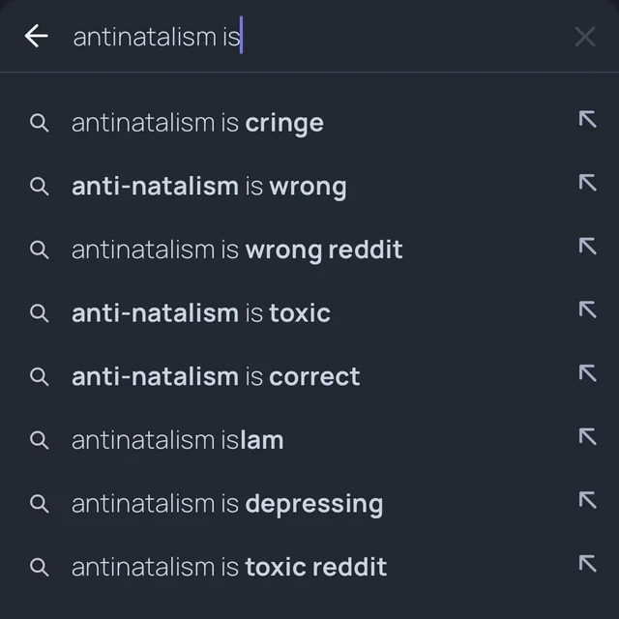The width and height of the screenshot is (619, 619).
Task: Fill query with "anti-natalism is wrong" arrow
Action: 587,183
